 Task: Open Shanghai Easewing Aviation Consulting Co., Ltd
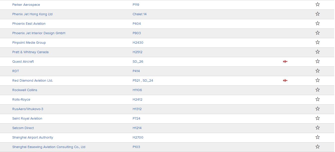(49, 147)
